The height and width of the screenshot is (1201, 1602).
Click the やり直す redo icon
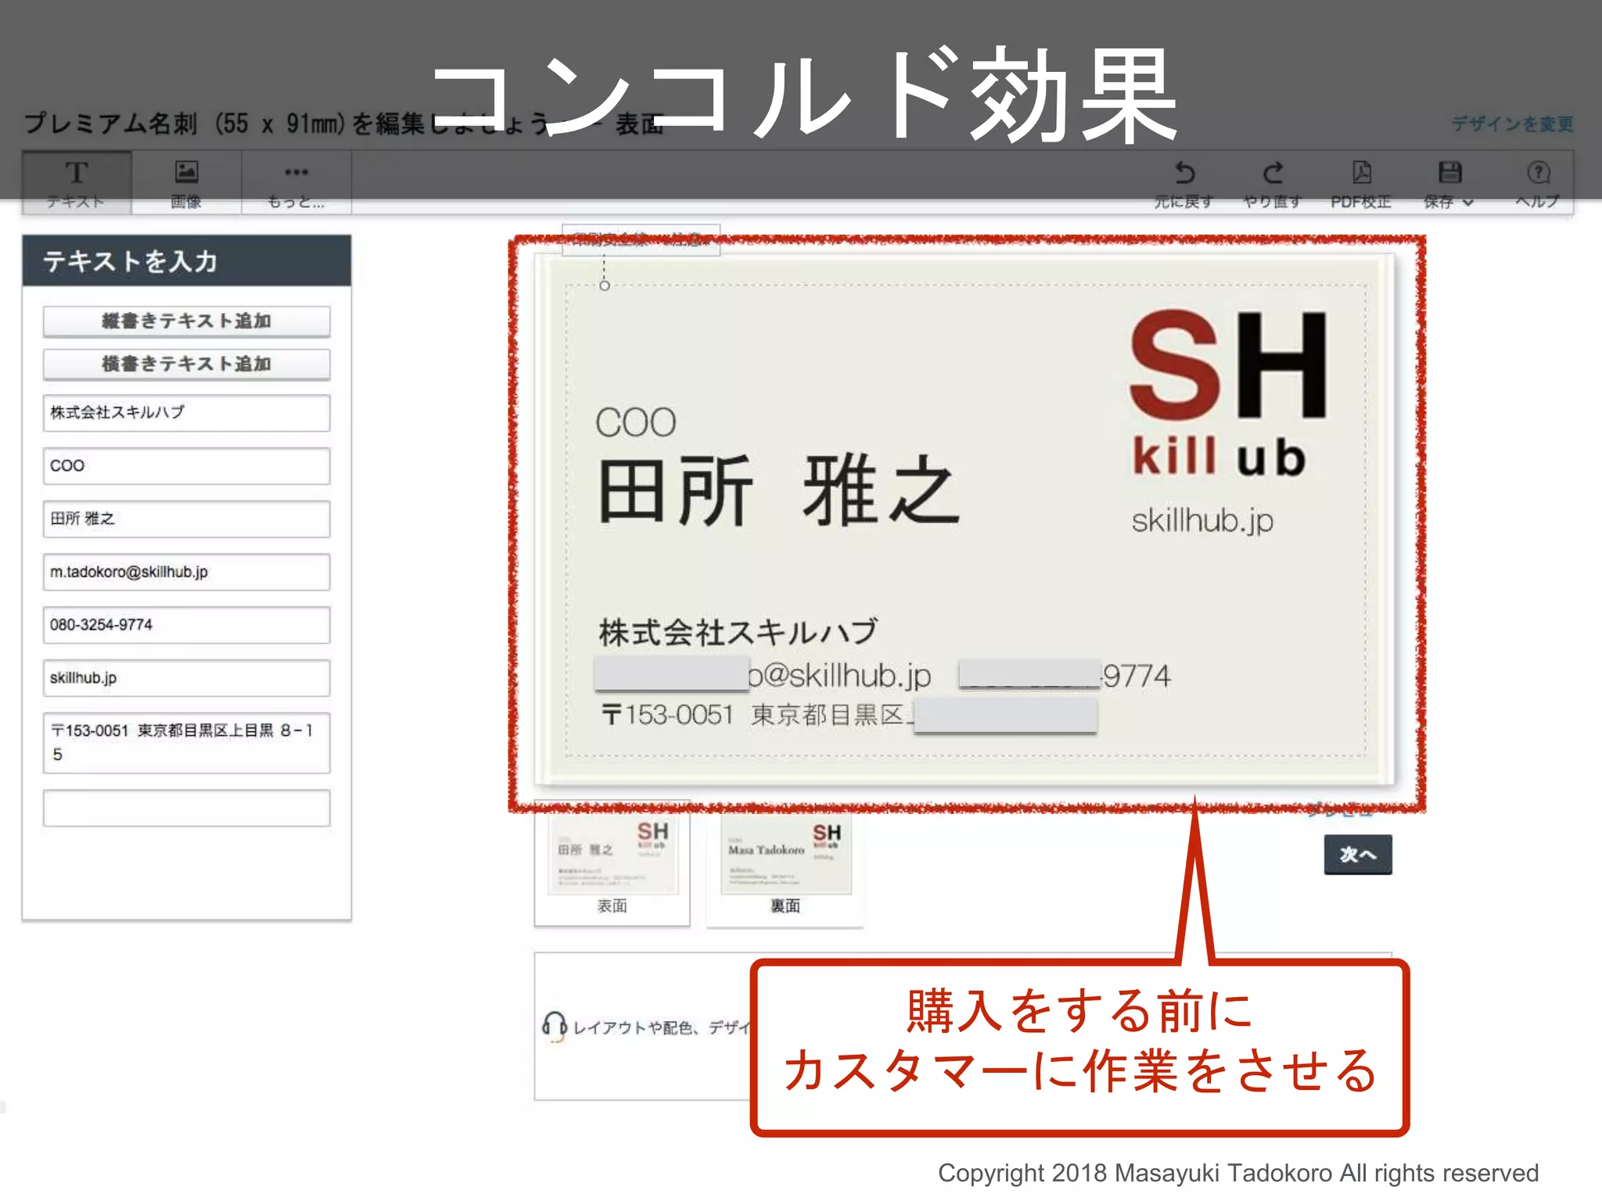pyautogui.click(x=1273, y=173)
